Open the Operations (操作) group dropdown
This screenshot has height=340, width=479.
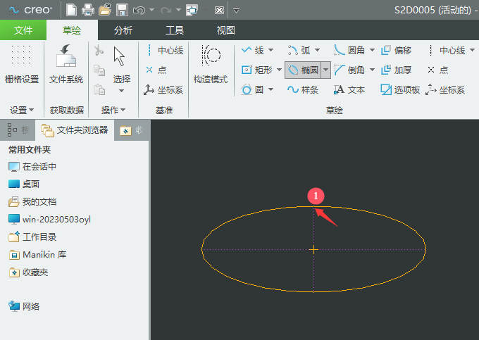point(113,110)
